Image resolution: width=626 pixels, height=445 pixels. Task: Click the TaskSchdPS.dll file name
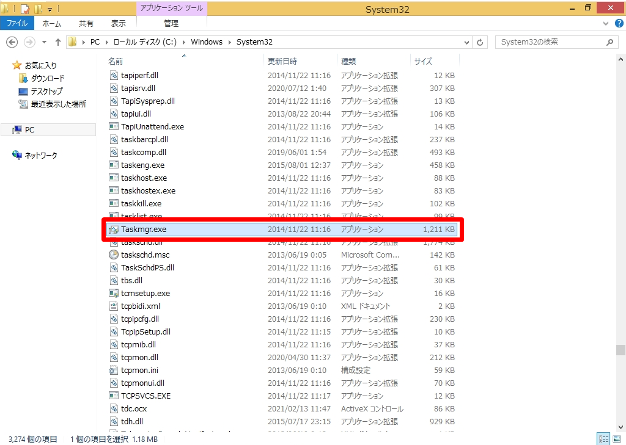pyautogui.click(x=147, y=267)
